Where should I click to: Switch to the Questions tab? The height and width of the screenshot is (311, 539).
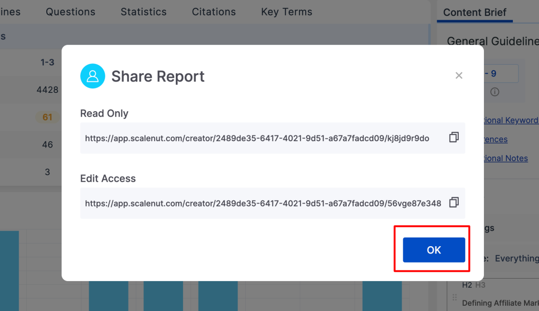tap(71, 12)
